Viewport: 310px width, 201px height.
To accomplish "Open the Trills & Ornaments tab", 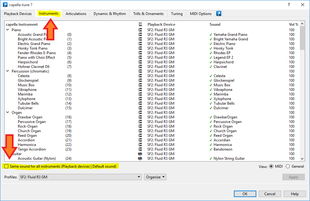I will tap(148, 13).
